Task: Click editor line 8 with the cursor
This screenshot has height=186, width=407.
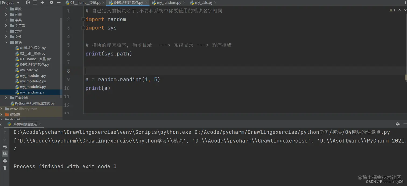Action: [245, 71]
